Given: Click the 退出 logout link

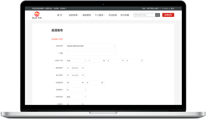Looking at the screenshot, I should [172, 9].
